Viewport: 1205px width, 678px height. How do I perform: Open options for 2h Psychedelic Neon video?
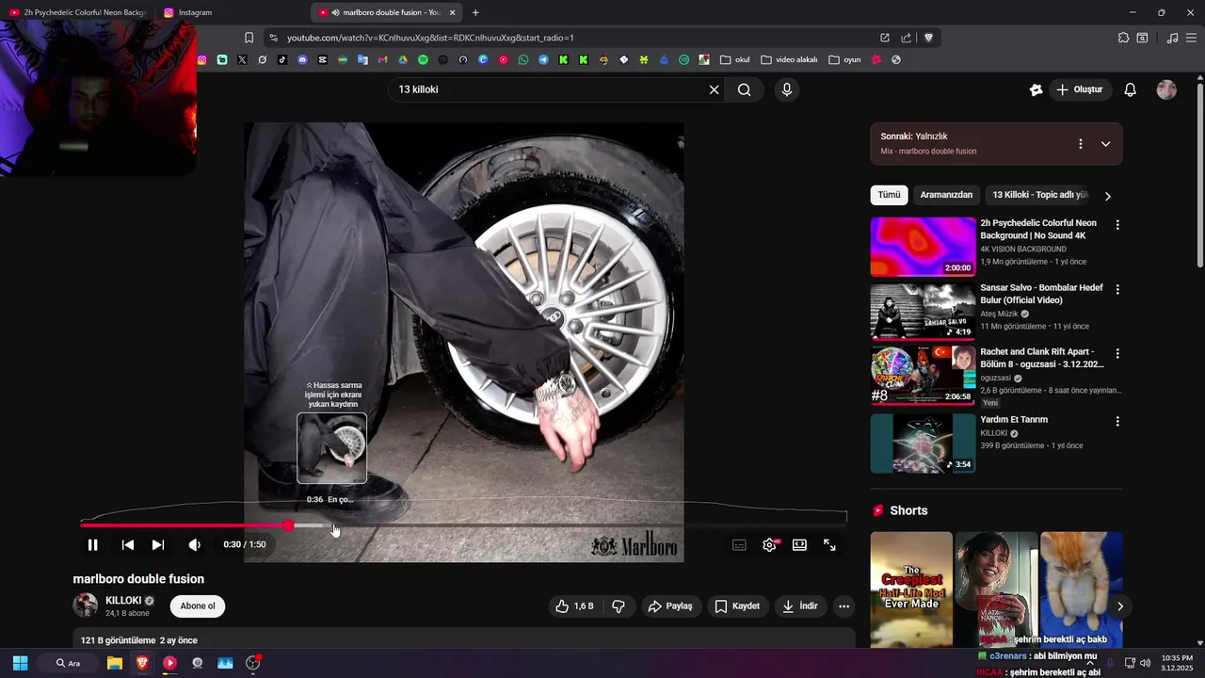click(1117, 225)
